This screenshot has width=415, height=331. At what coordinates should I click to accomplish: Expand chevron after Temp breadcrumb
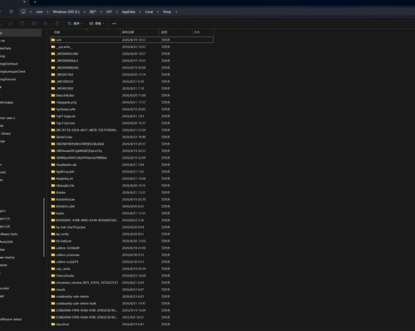click(176, 11)
